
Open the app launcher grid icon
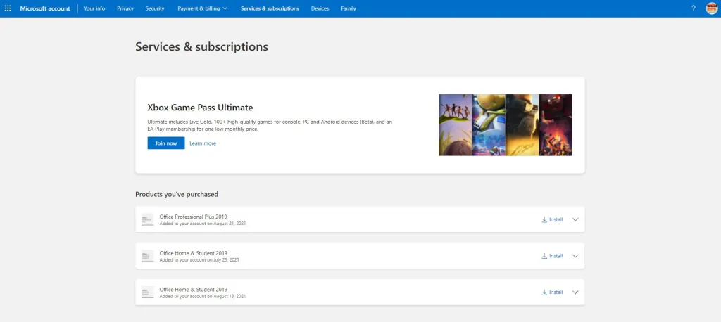(x=8, y=8)
